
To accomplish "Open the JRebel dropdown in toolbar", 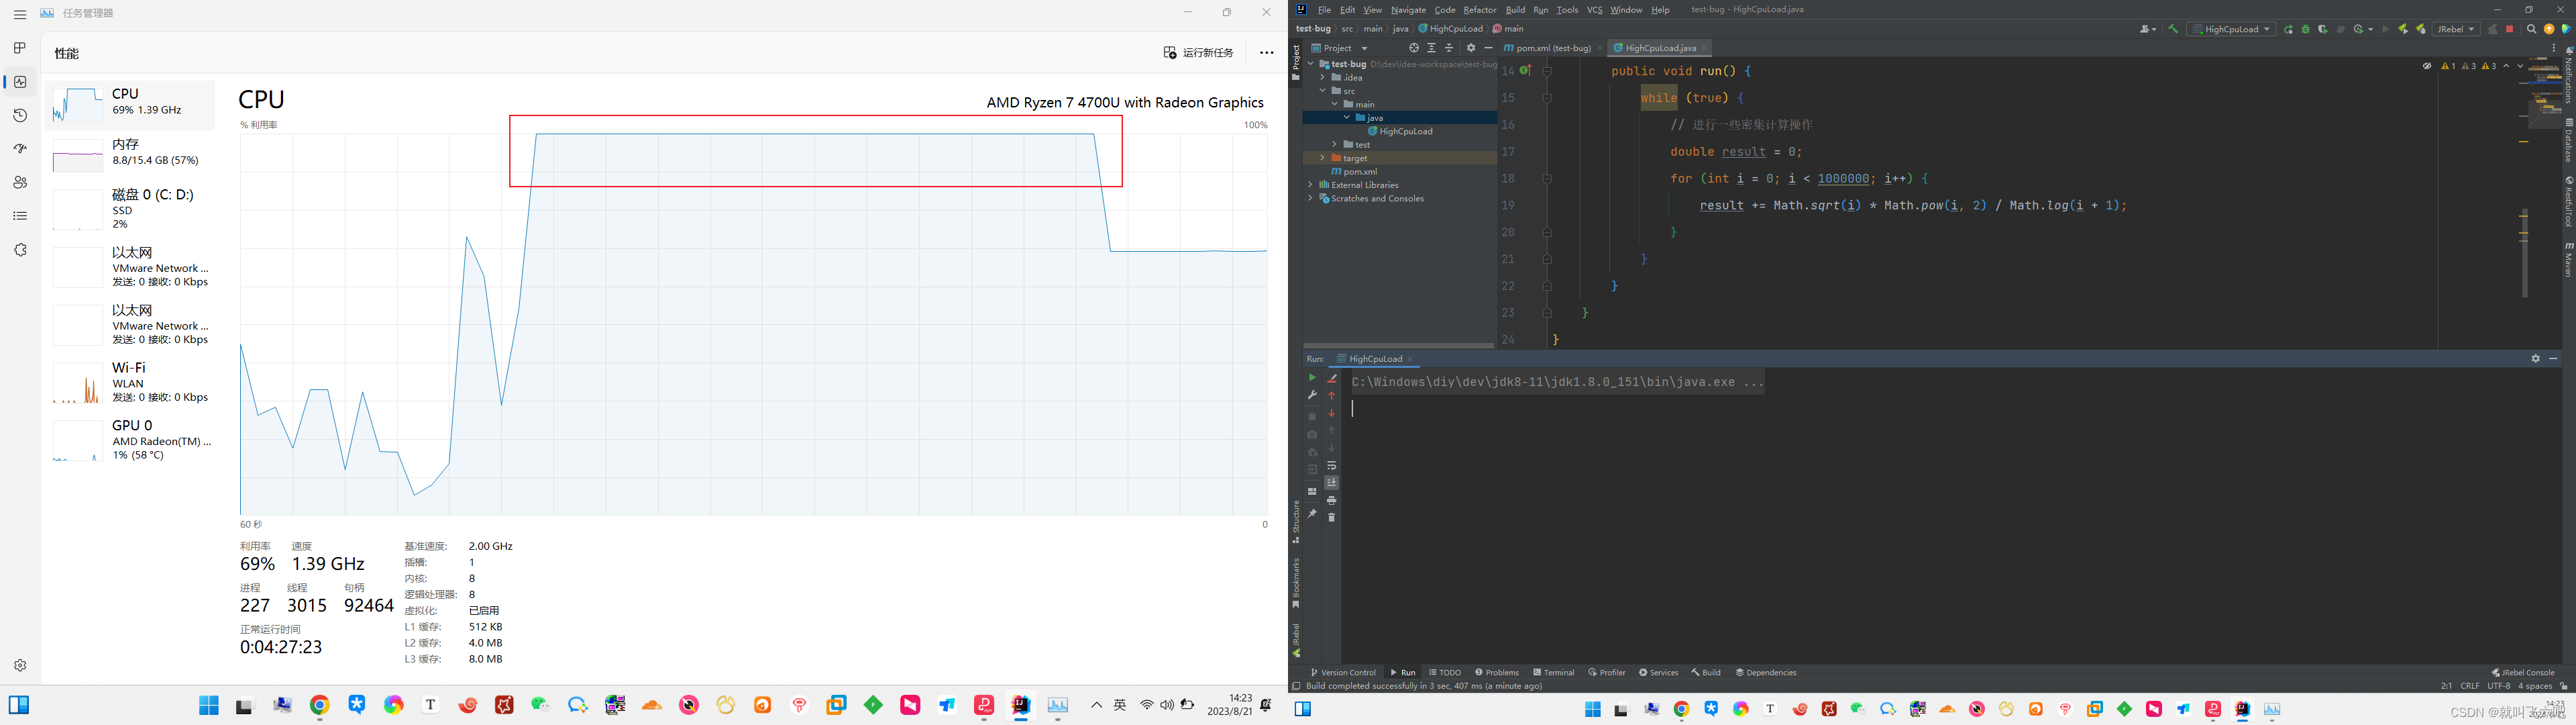I will click(x=2455, y=29).
